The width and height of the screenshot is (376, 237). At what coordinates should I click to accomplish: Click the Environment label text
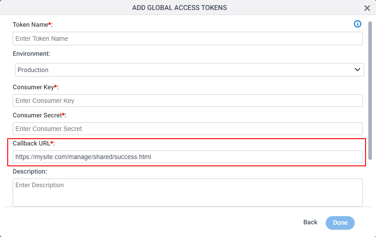(31, 53)
